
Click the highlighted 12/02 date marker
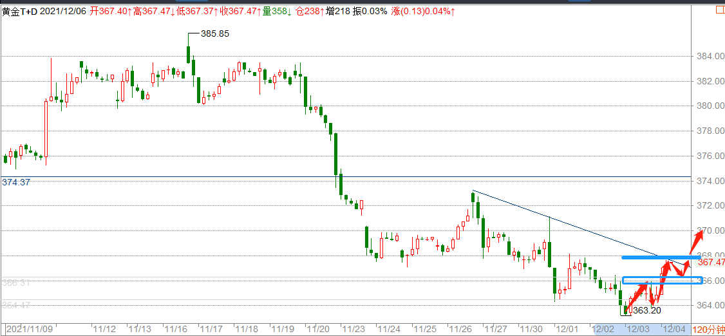604,329
